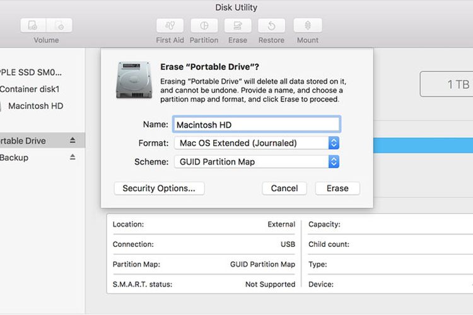Click the blue disk usage bar
This screenshot has width=473, height=315.
(423, 146)
